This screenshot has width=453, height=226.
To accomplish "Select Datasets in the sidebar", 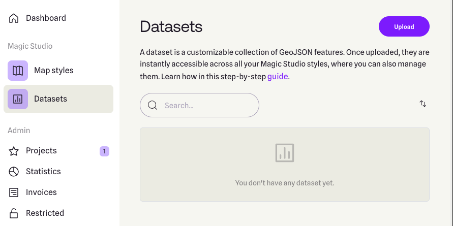I will point(58,99).
